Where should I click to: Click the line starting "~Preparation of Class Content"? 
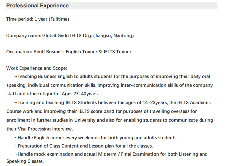pos(83,146)
